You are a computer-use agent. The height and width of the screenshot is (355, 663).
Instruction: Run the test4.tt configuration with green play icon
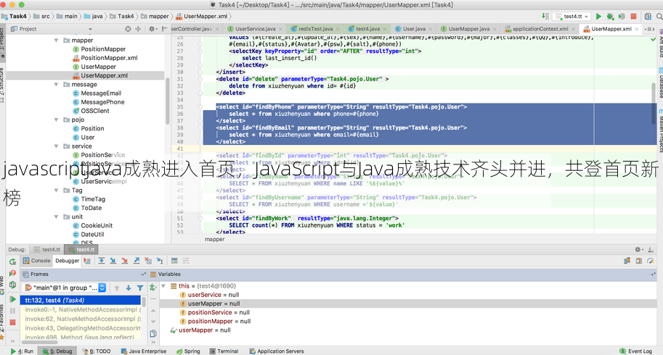pyautogui.click(x=598, y=17)
